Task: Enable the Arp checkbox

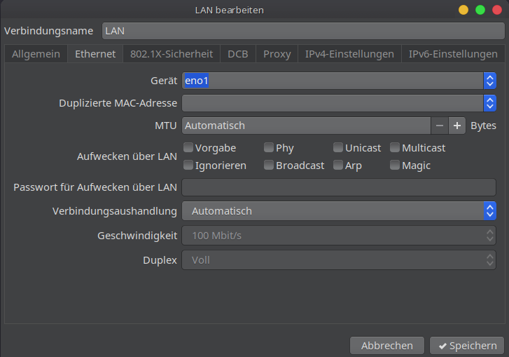Action: point(338,166)
